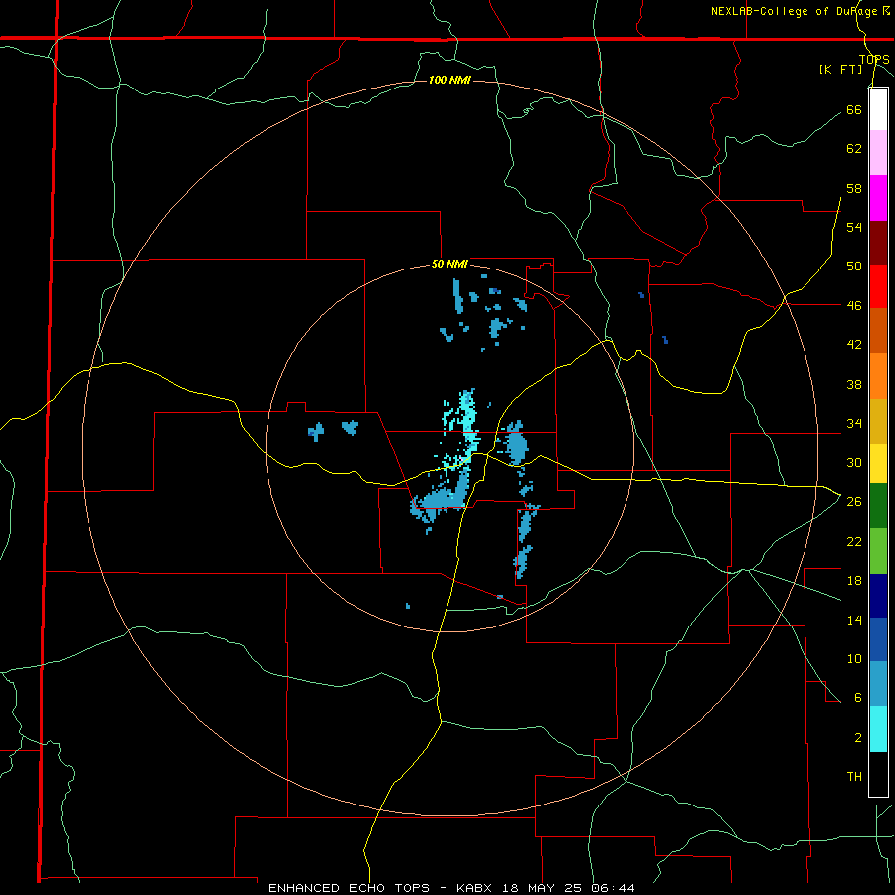Click the legend value 66
895x895 pixels.
(x=854, y=109)
